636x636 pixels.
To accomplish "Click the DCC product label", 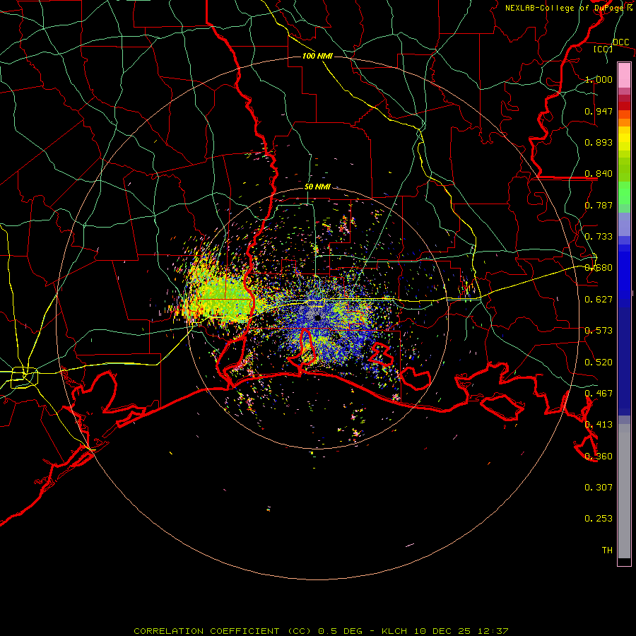I will pyautogui.click(x=620, y=42).
